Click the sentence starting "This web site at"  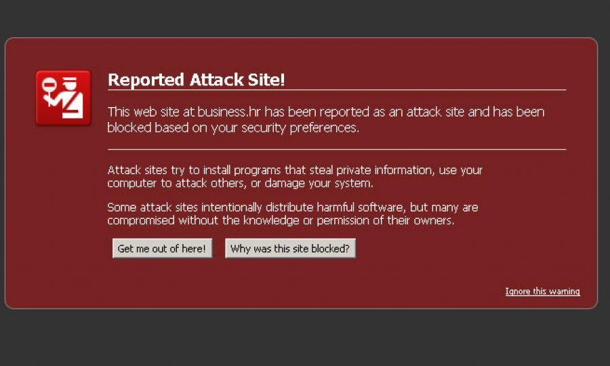(326, 120)
